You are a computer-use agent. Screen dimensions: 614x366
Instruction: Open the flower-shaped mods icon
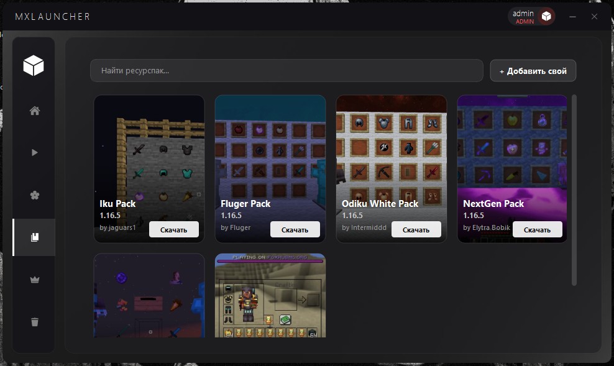point(35,195)
